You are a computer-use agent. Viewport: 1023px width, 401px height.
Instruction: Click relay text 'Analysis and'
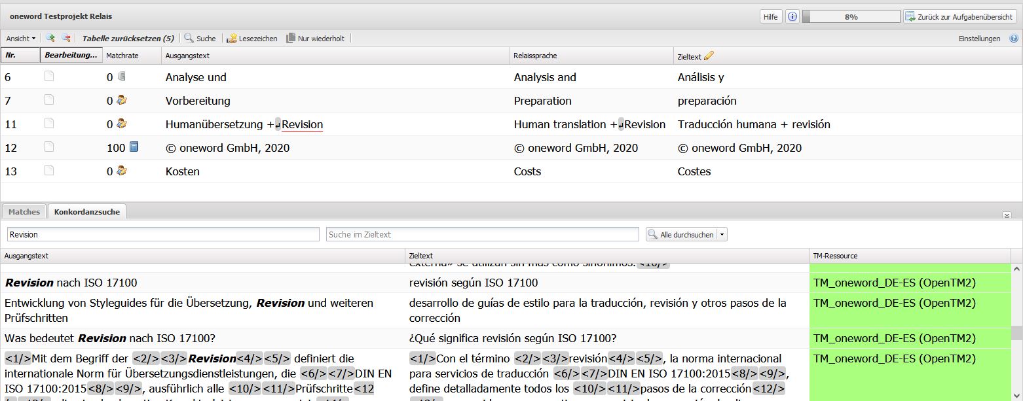click(x=545, y=77)
